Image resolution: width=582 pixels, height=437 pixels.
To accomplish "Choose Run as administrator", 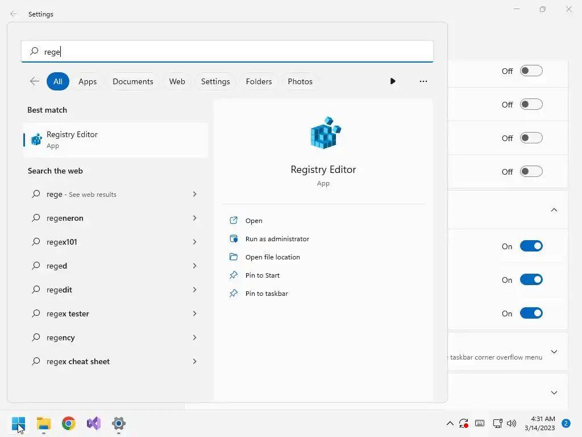I will click(277, 239).
